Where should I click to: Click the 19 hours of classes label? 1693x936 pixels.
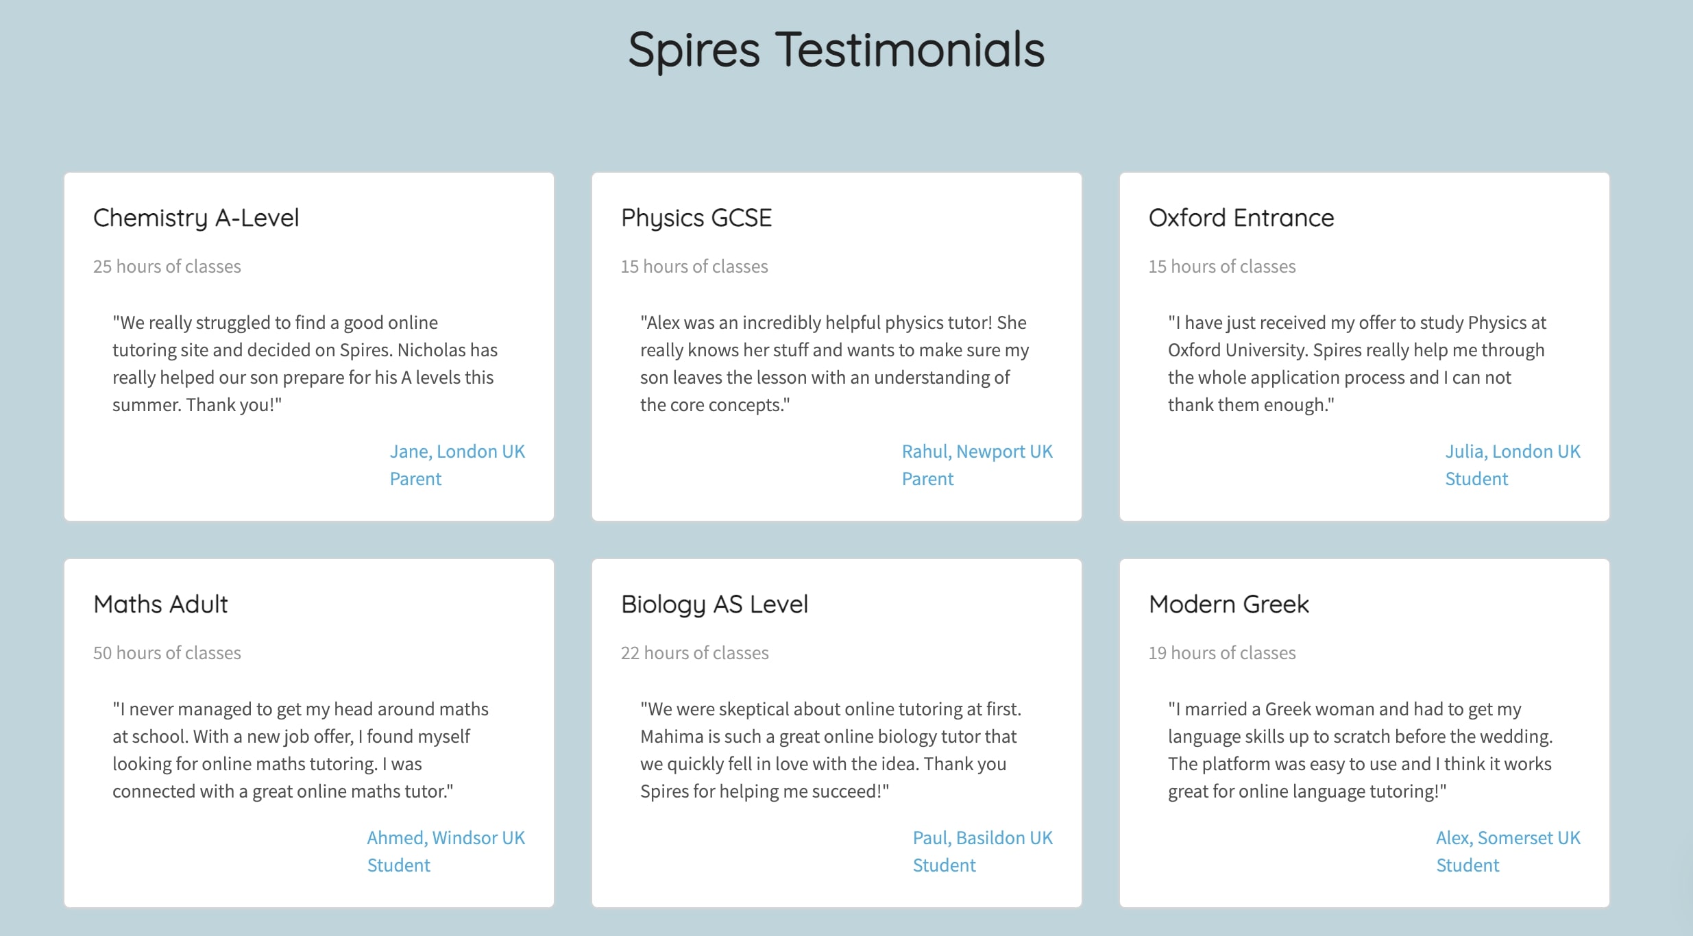click(1222, 653)
